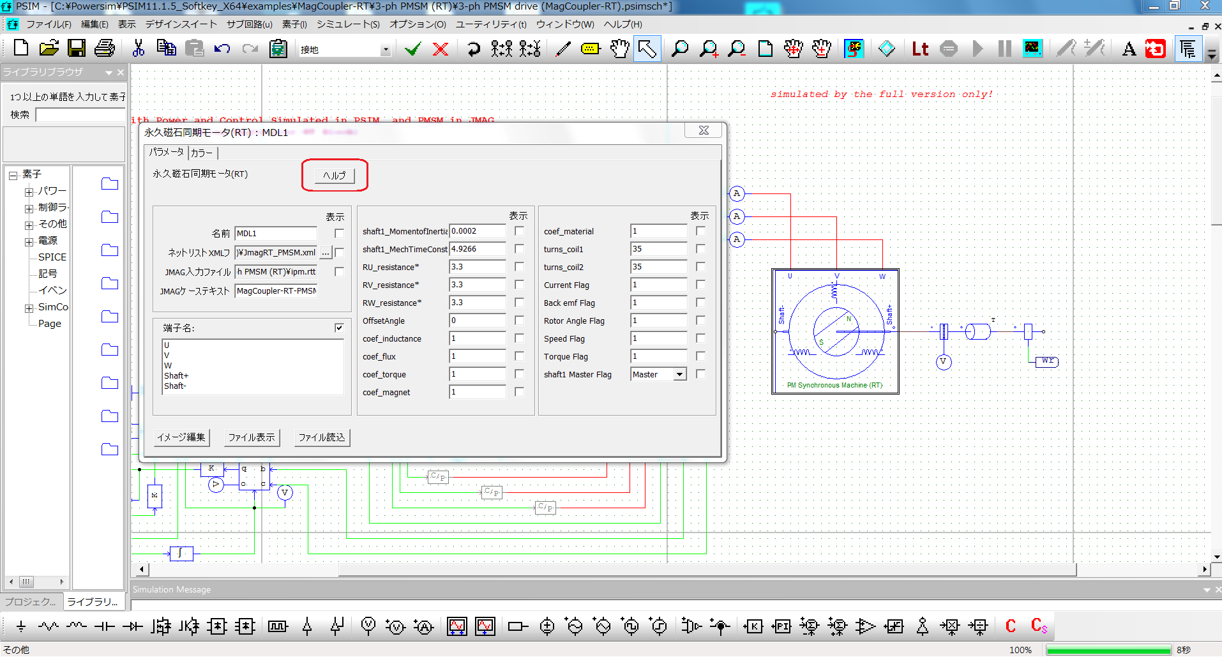Click the Save floppy disk icon
The image size is (1222, 657).
[77, 49]
